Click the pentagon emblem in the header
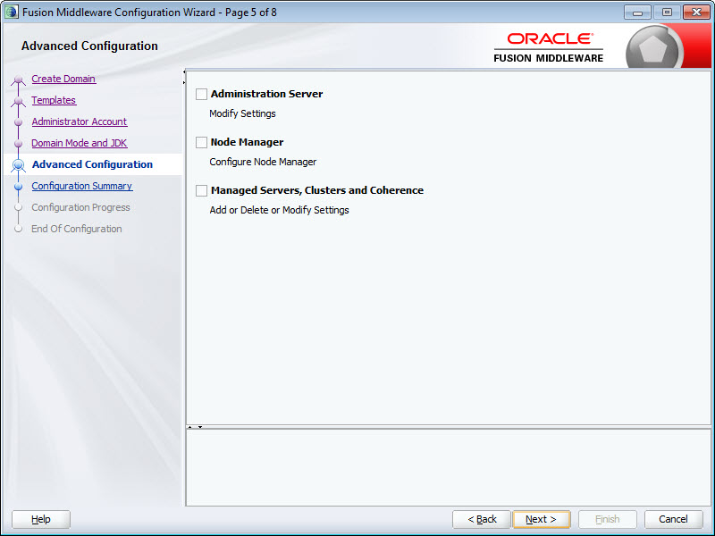Screen dimensions: 715x536 [x=653, y=47]
